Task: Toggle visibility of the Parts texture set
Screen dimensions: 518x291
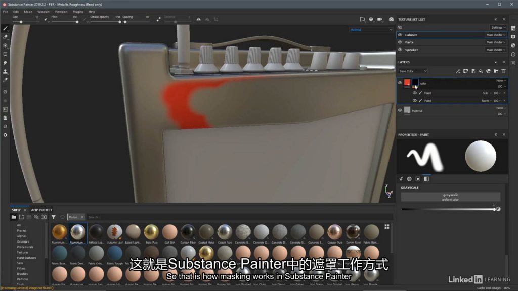Action: point(400,42)
